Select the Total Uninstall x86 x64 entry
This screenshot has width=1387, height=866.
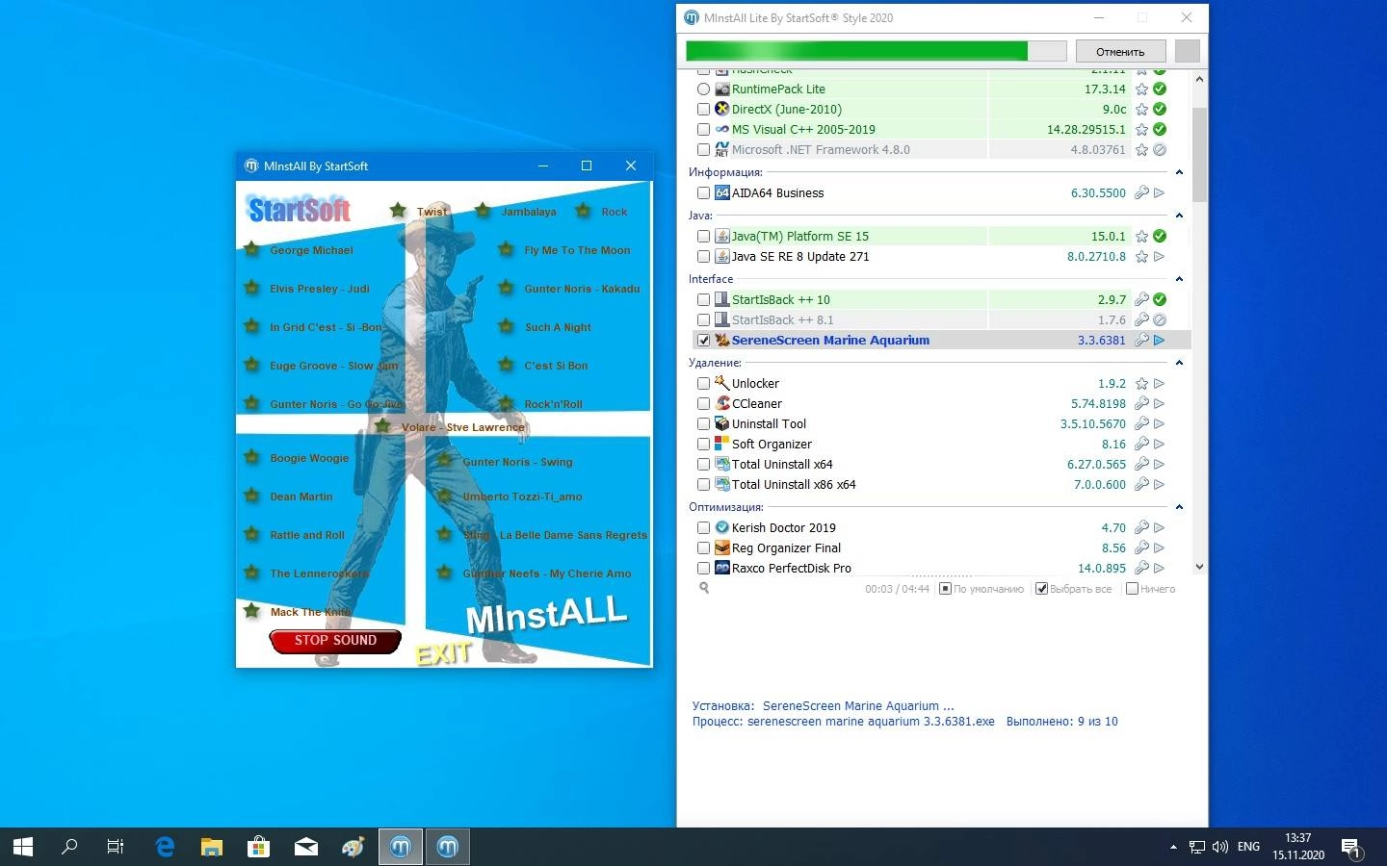click(794, 485)
